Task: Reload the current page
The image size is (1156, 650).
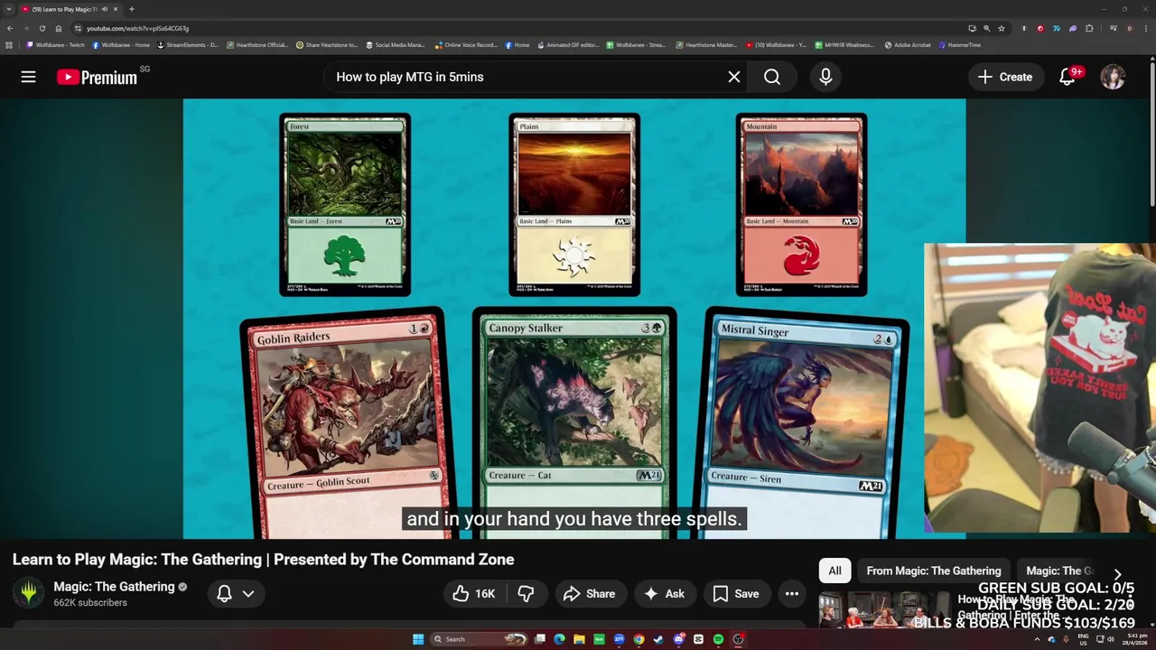Action: pyautogui.click(x=42, y=28)
